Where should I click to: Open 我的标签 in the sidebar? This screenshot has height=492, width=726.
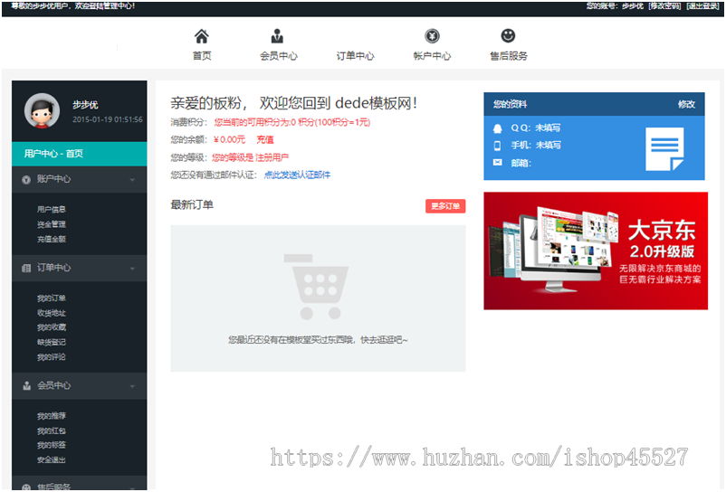(52, 445)
